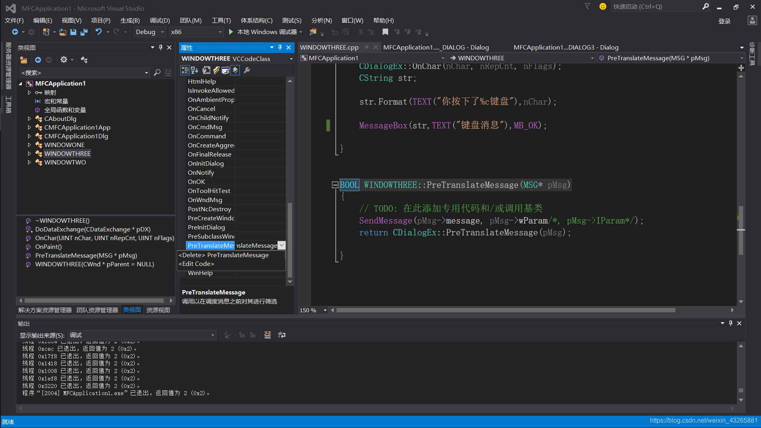Click the Class View search magnifier

click(x=157, y=73)
